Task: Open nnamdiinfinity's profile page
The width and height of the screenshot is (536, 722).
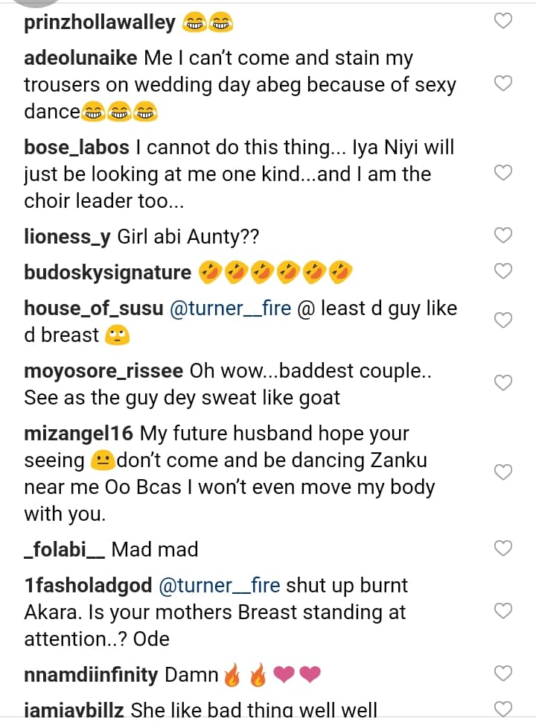Action: tap(91, 675)
